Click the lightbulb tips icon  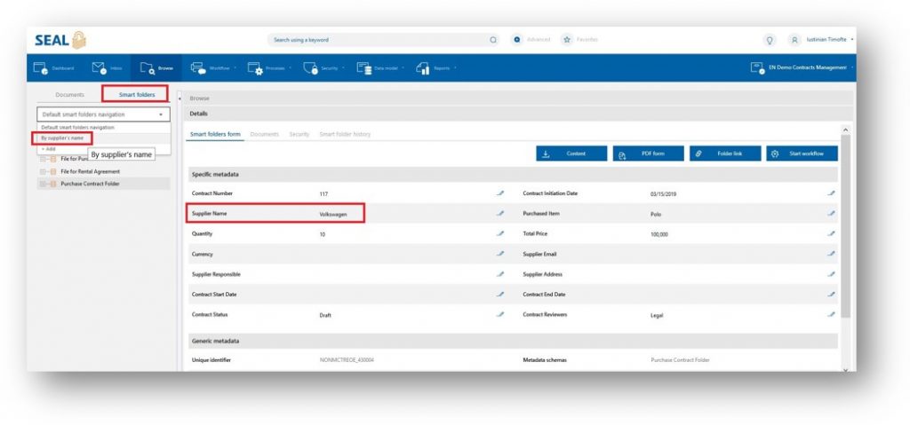769,40
